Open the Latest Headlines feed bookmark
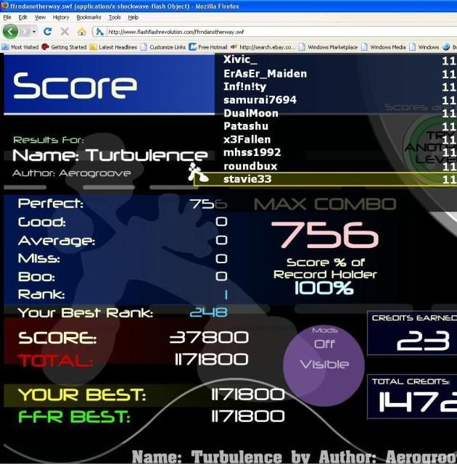The image size is (457, 464). pyautogui.click(x=116, y=47)
